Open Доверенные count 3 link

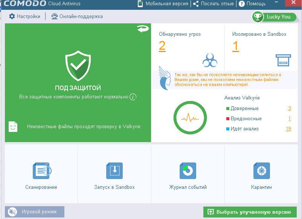pos(290,108)
